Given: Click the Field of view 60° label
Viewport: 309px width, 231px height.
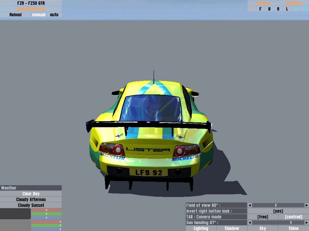Looking at the screenshot, I should pyautogui.click(x=216, y=205).
